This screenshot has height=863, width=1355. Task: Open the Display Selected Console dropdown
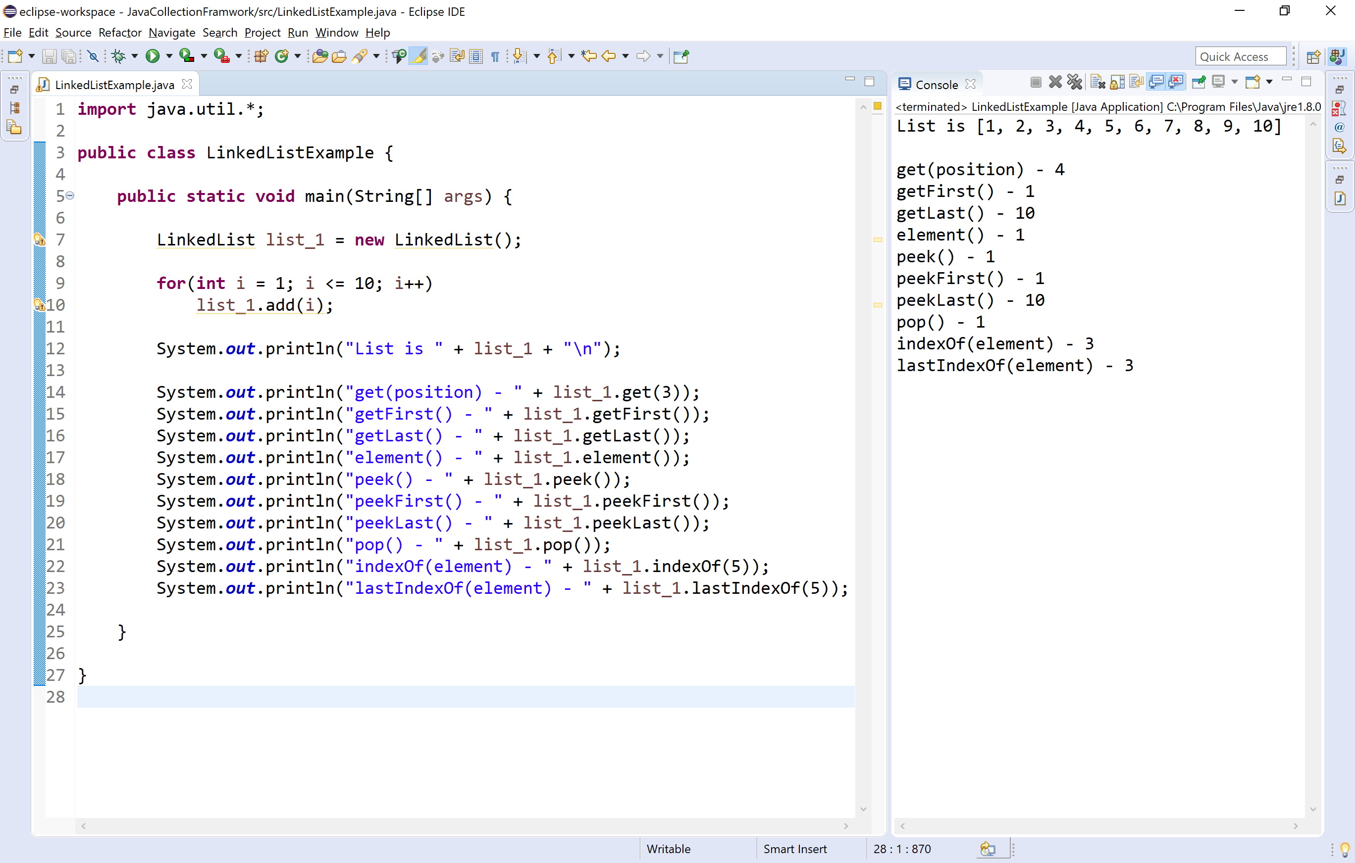(1235, 82)
